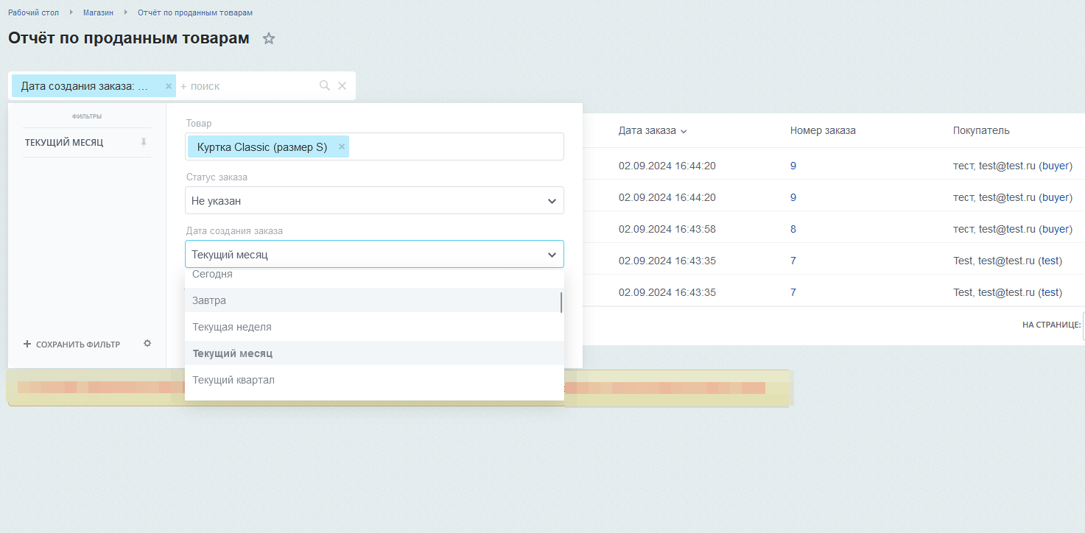Pick 'Сегодня' in the date list
Screen dimensions: 1085x533
(212, 275)
